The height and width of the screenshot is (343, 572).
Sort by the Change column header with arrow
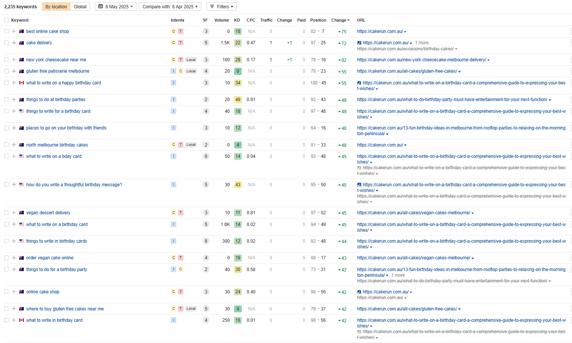[x=340, y=20]
